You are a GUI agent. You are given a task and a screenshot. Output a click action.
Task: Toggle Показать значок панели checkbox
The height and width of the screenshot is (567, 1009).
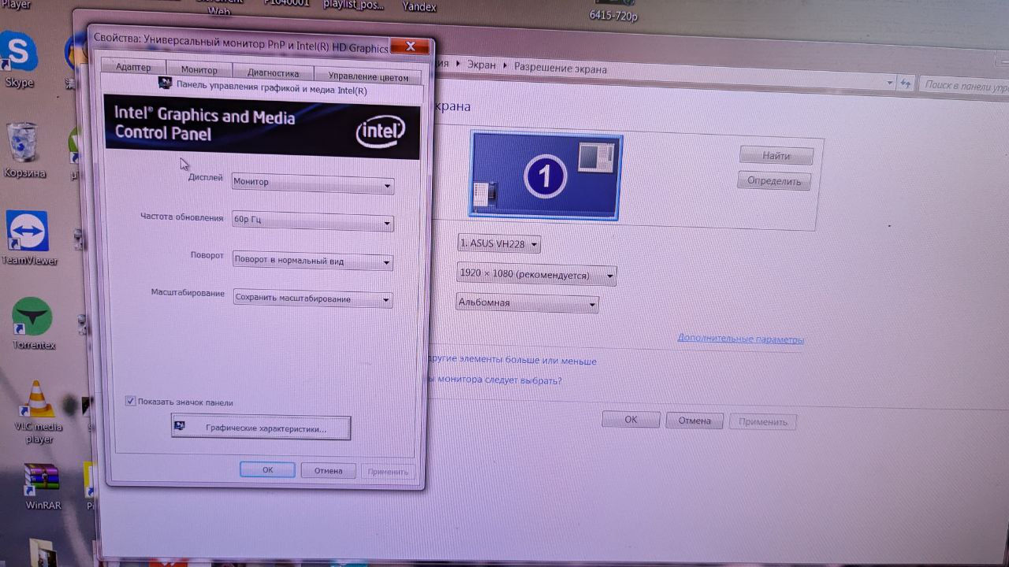point(131,401)
